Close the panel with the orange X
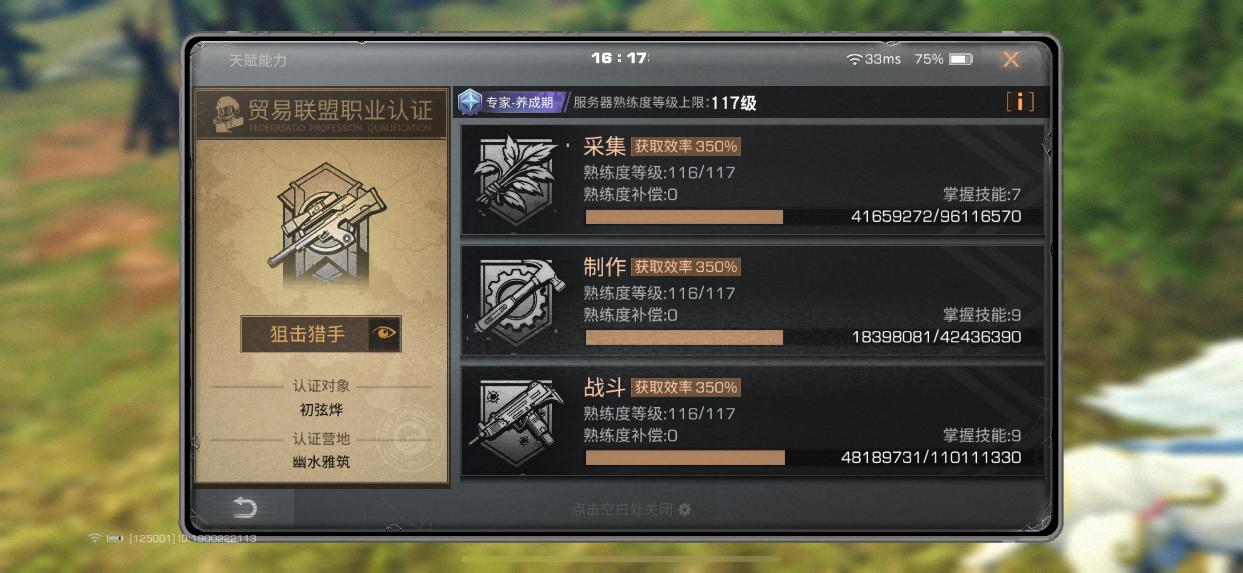This screenshot has width=1243, height=573. tap(1011, 60)
